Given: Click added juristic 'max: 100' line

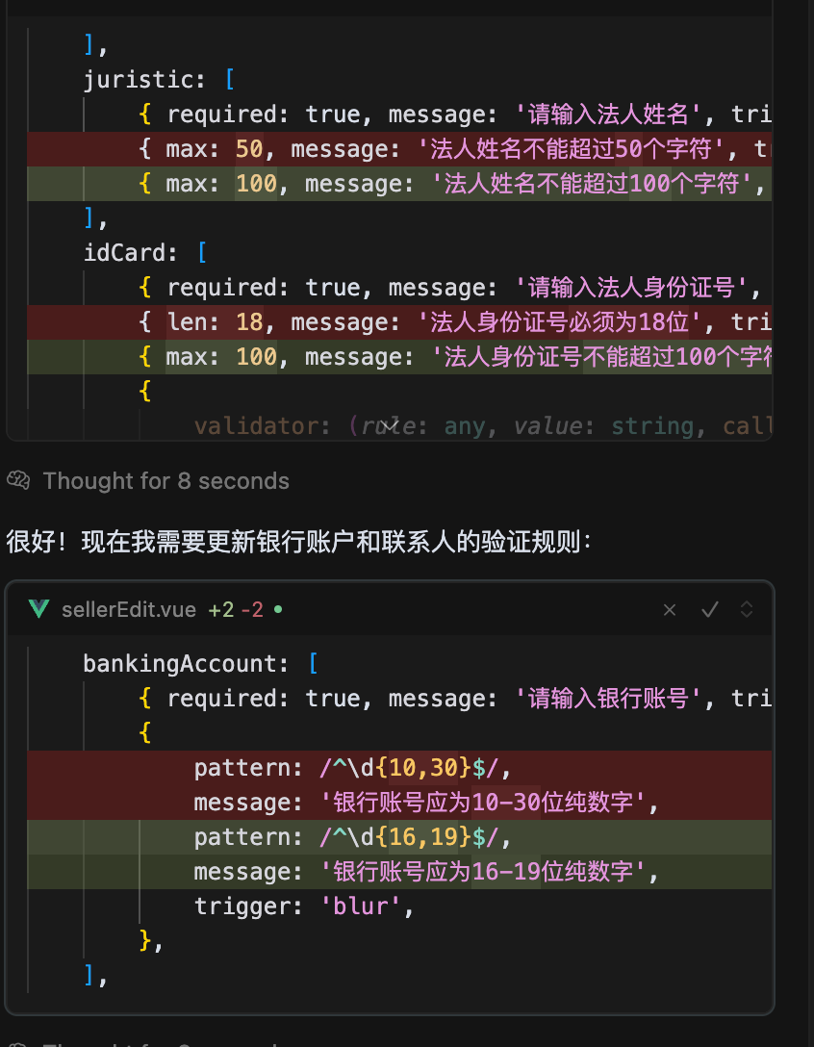Looking at the screenshot, I should pyautogui.click(x=399, y=184).
